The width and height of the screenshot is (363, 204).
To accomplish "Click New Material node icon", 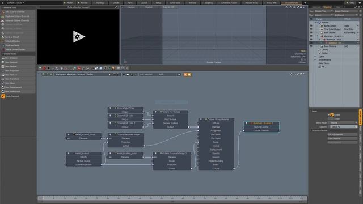I will pyautogui.click(x=3, y=62).
